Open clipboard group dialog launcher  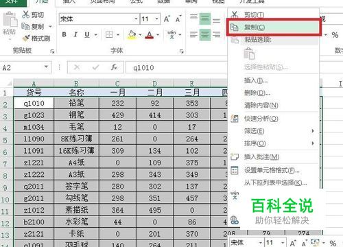pos(52,51)
